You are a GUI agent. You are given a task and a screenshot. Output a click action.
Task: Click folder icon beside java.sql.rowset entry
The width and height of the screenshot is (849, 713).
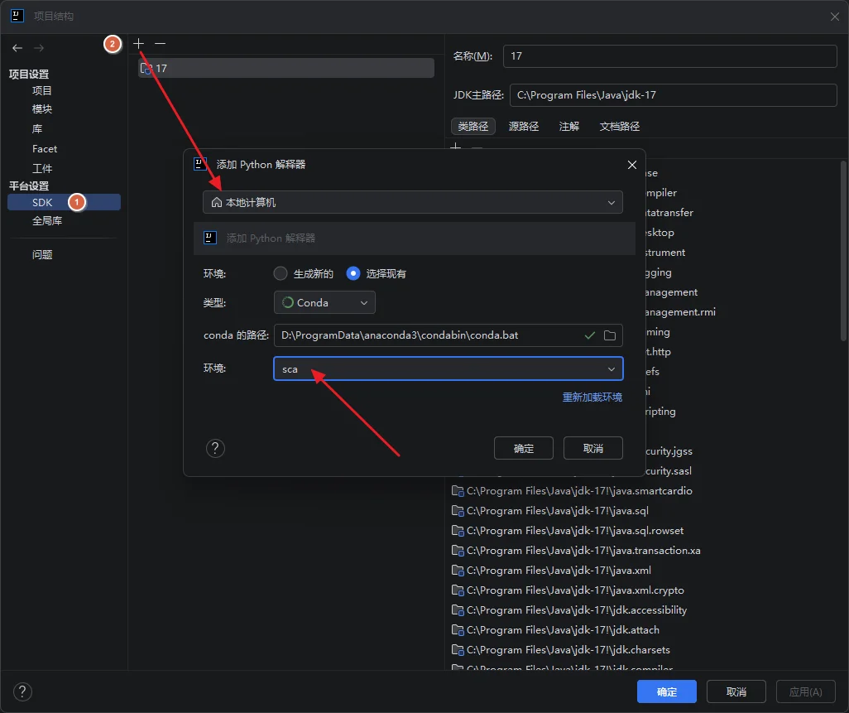[458, 531]
